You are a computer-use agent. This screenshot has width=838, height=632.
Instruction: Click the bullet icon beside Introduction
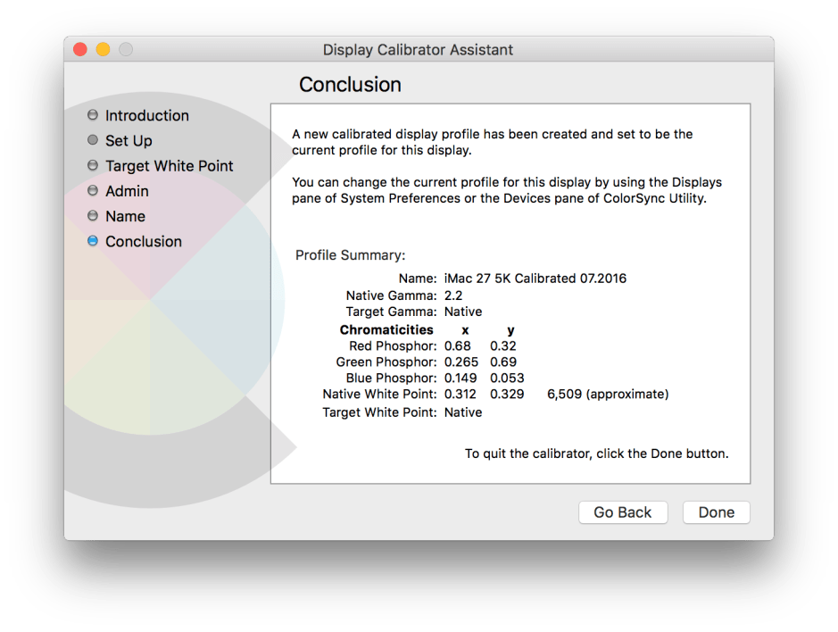[93, 115]
